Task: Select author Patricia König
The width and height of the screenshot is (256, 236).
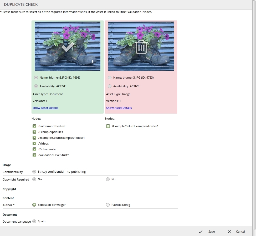Action: point(108,205)
